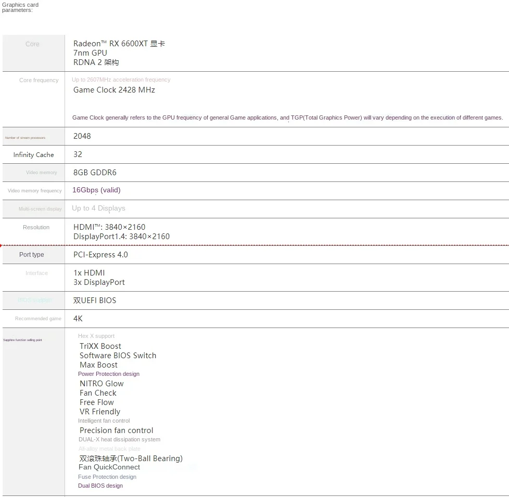Select 'Video memory frequency' label
Screen dimensions: 509x497
point(34,191)
